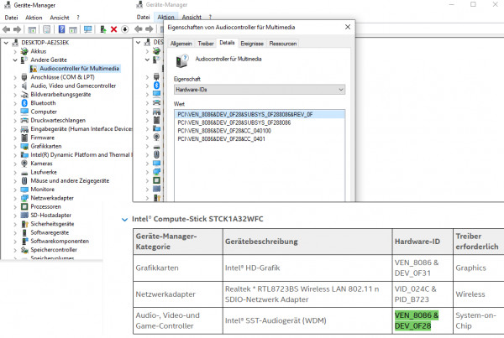Select the Details tab
The height and width of the screenshot is (338, 504).
tap(227, 43)
